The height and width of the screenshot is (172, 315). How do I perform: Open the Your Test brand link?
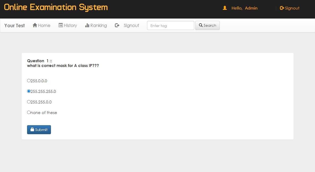[15, 26]
